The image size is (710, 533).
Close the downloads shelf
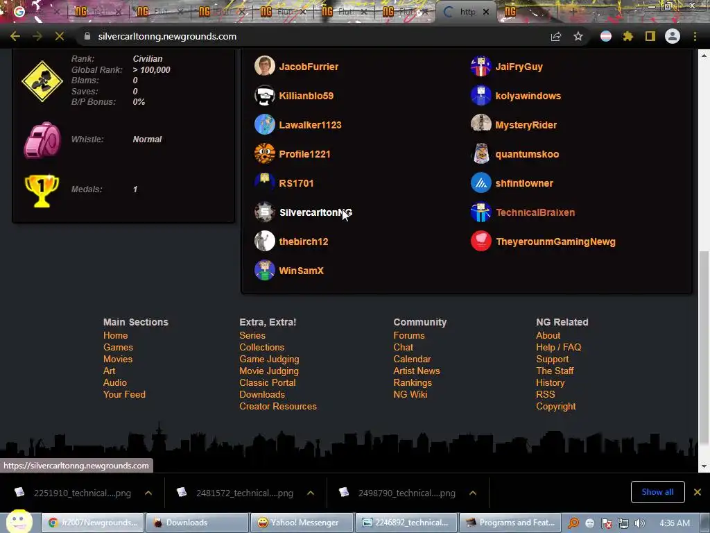point(698,492)
